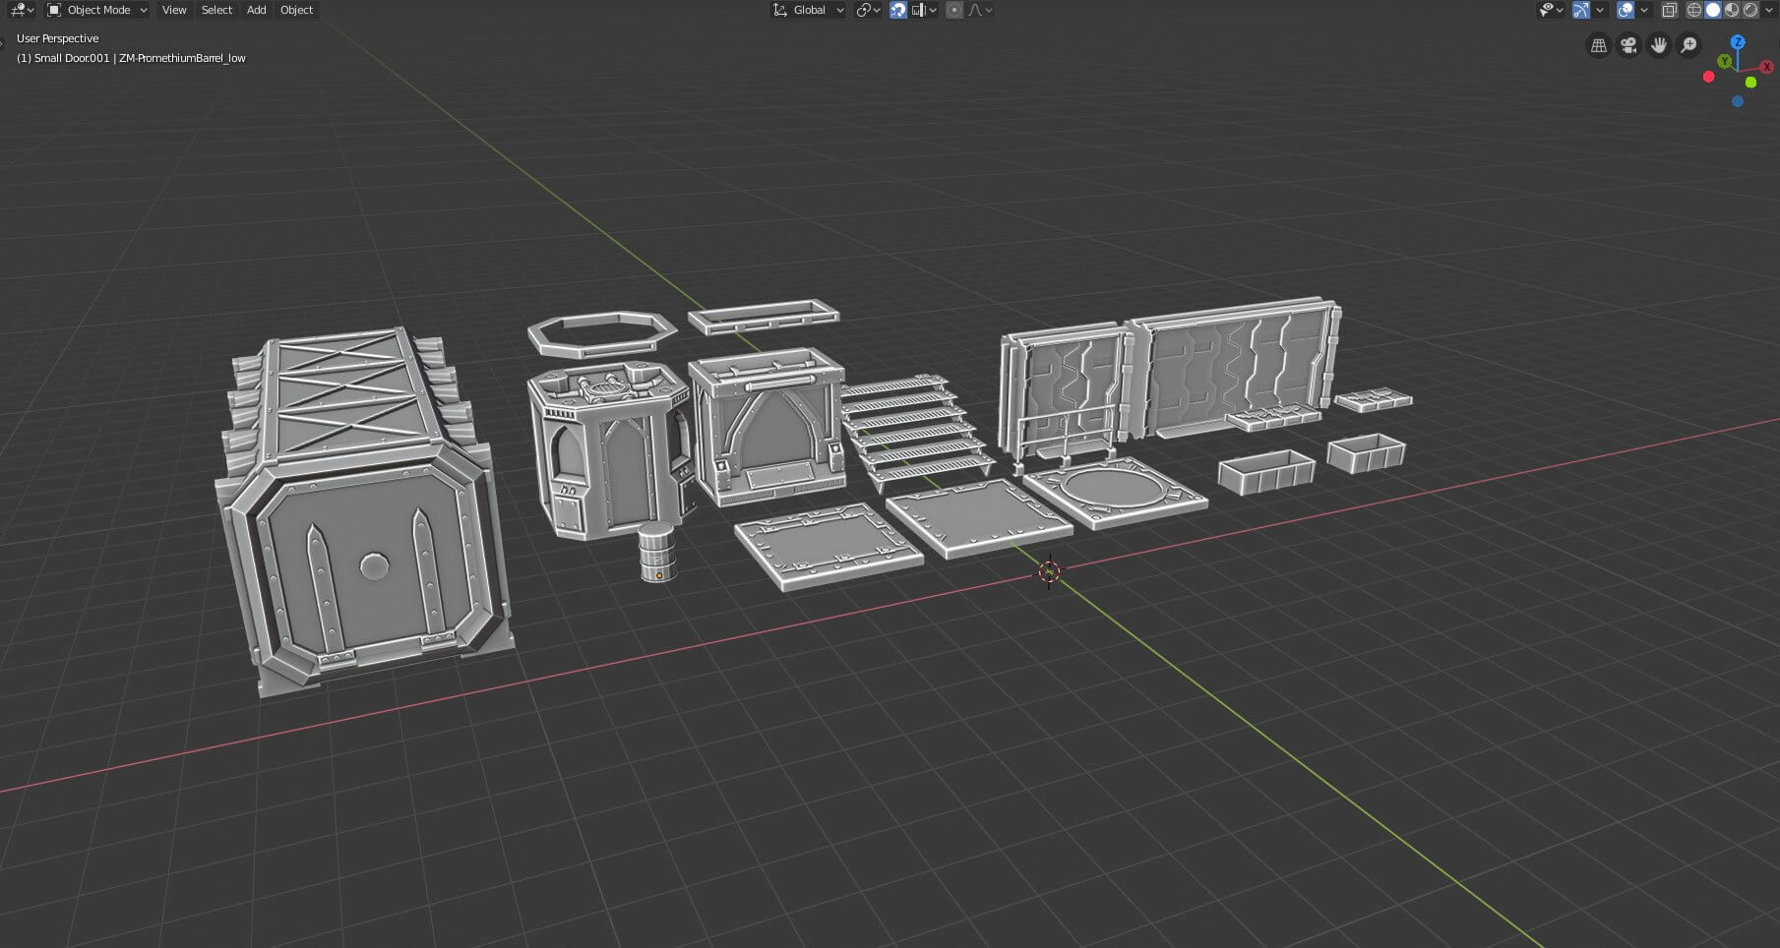Switch to material preview shading
Screen dimensions: 1780x948
pos(1732,10)
